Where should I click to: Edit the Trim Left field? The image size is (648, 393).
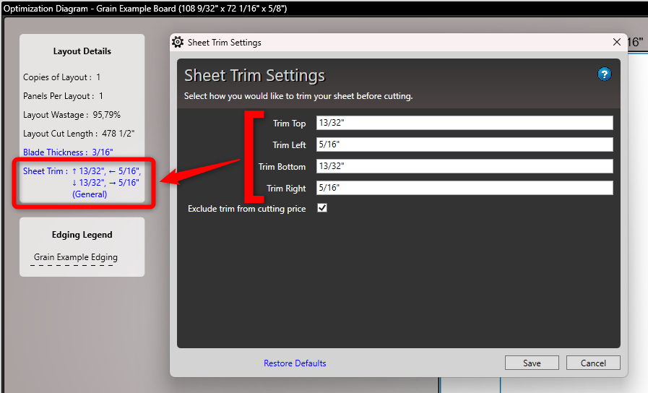(x=465, y=144)
